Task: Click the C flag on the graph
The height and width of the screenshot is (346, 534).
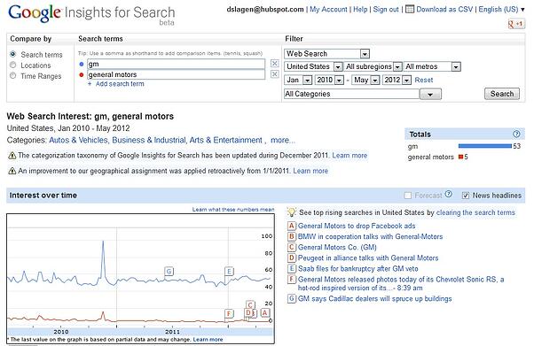Action: coord(250,305)
